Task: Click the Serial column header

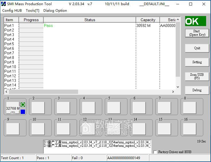Action: 168,20
